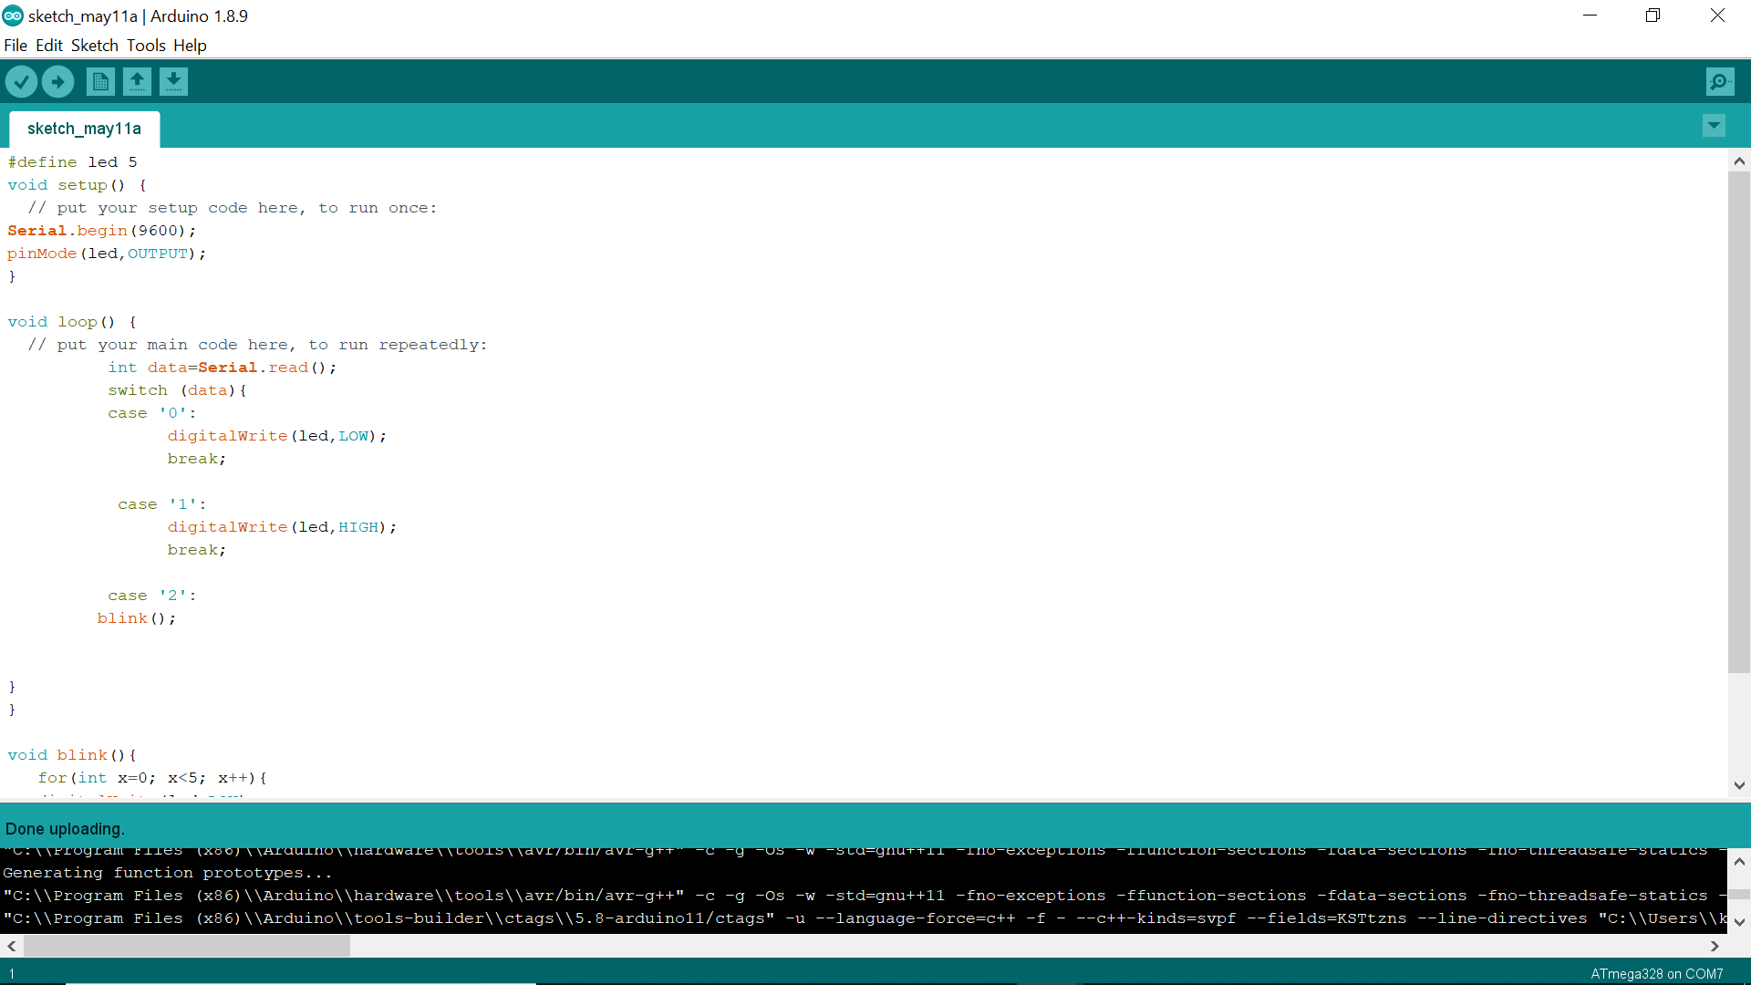The image size is (1751, 985).
Task: Open the Help menu
Action: pos(190,46)
